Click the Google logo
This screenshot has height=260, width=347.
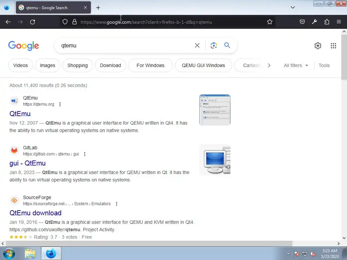point(23,46)
